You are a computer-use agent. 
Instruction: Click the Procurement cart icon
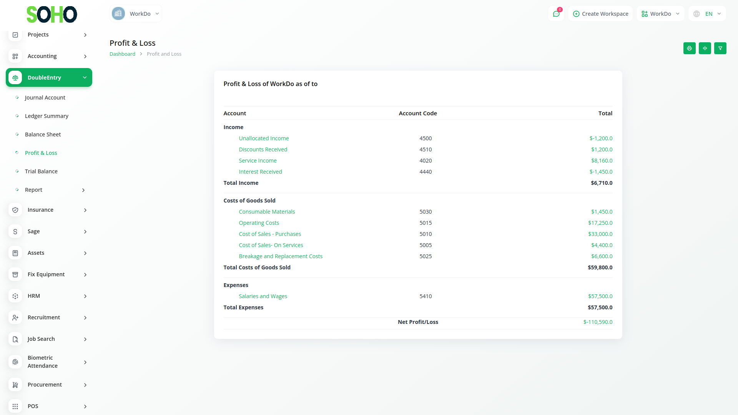[15, 385]
